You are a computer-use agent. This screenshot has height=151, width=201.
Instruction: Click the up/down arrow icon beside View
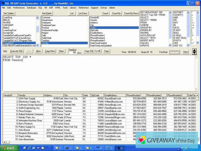(x=194, y=51)
